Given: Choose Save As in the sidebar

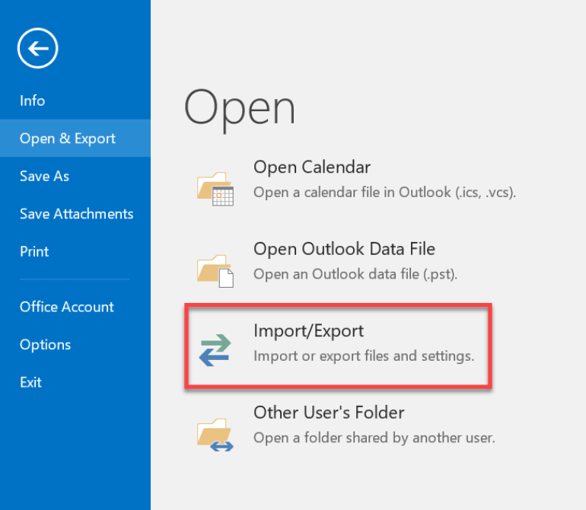Looking at the screenshot, I should pyautogui.click(x=75, y=176).
